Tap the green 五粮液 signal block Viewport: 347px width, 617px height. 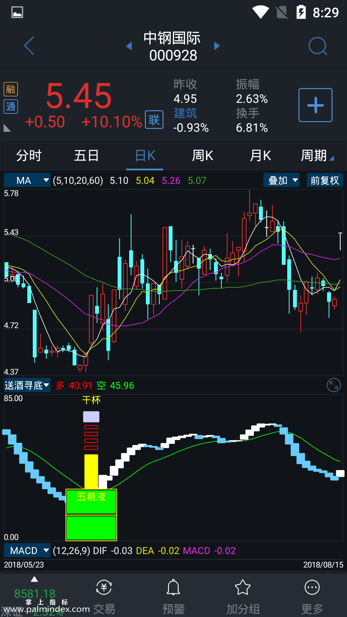pyautogui.click(x=91, y=515)
